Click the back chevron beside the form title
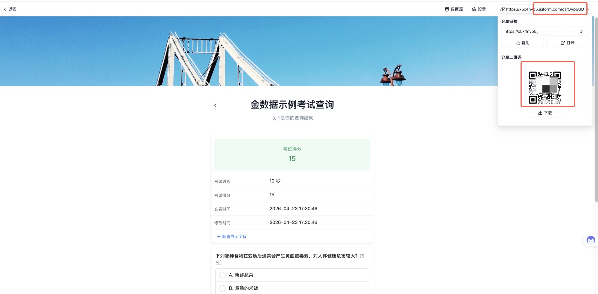 pos(215,105)
